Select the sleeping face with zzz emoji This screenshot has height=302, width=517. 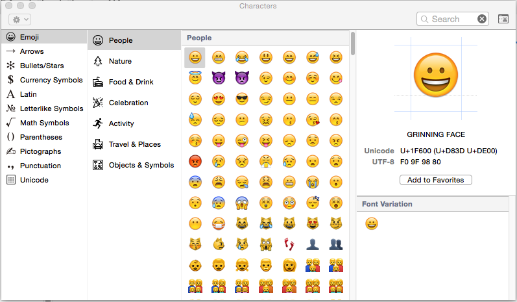313,203
